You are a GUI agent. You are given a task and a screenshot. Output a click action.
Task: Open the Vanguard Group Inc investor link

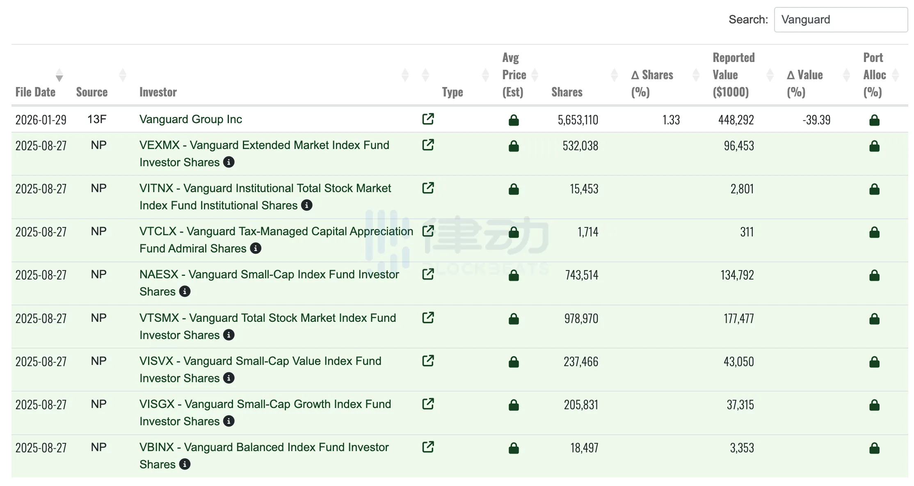coord(190,119)
